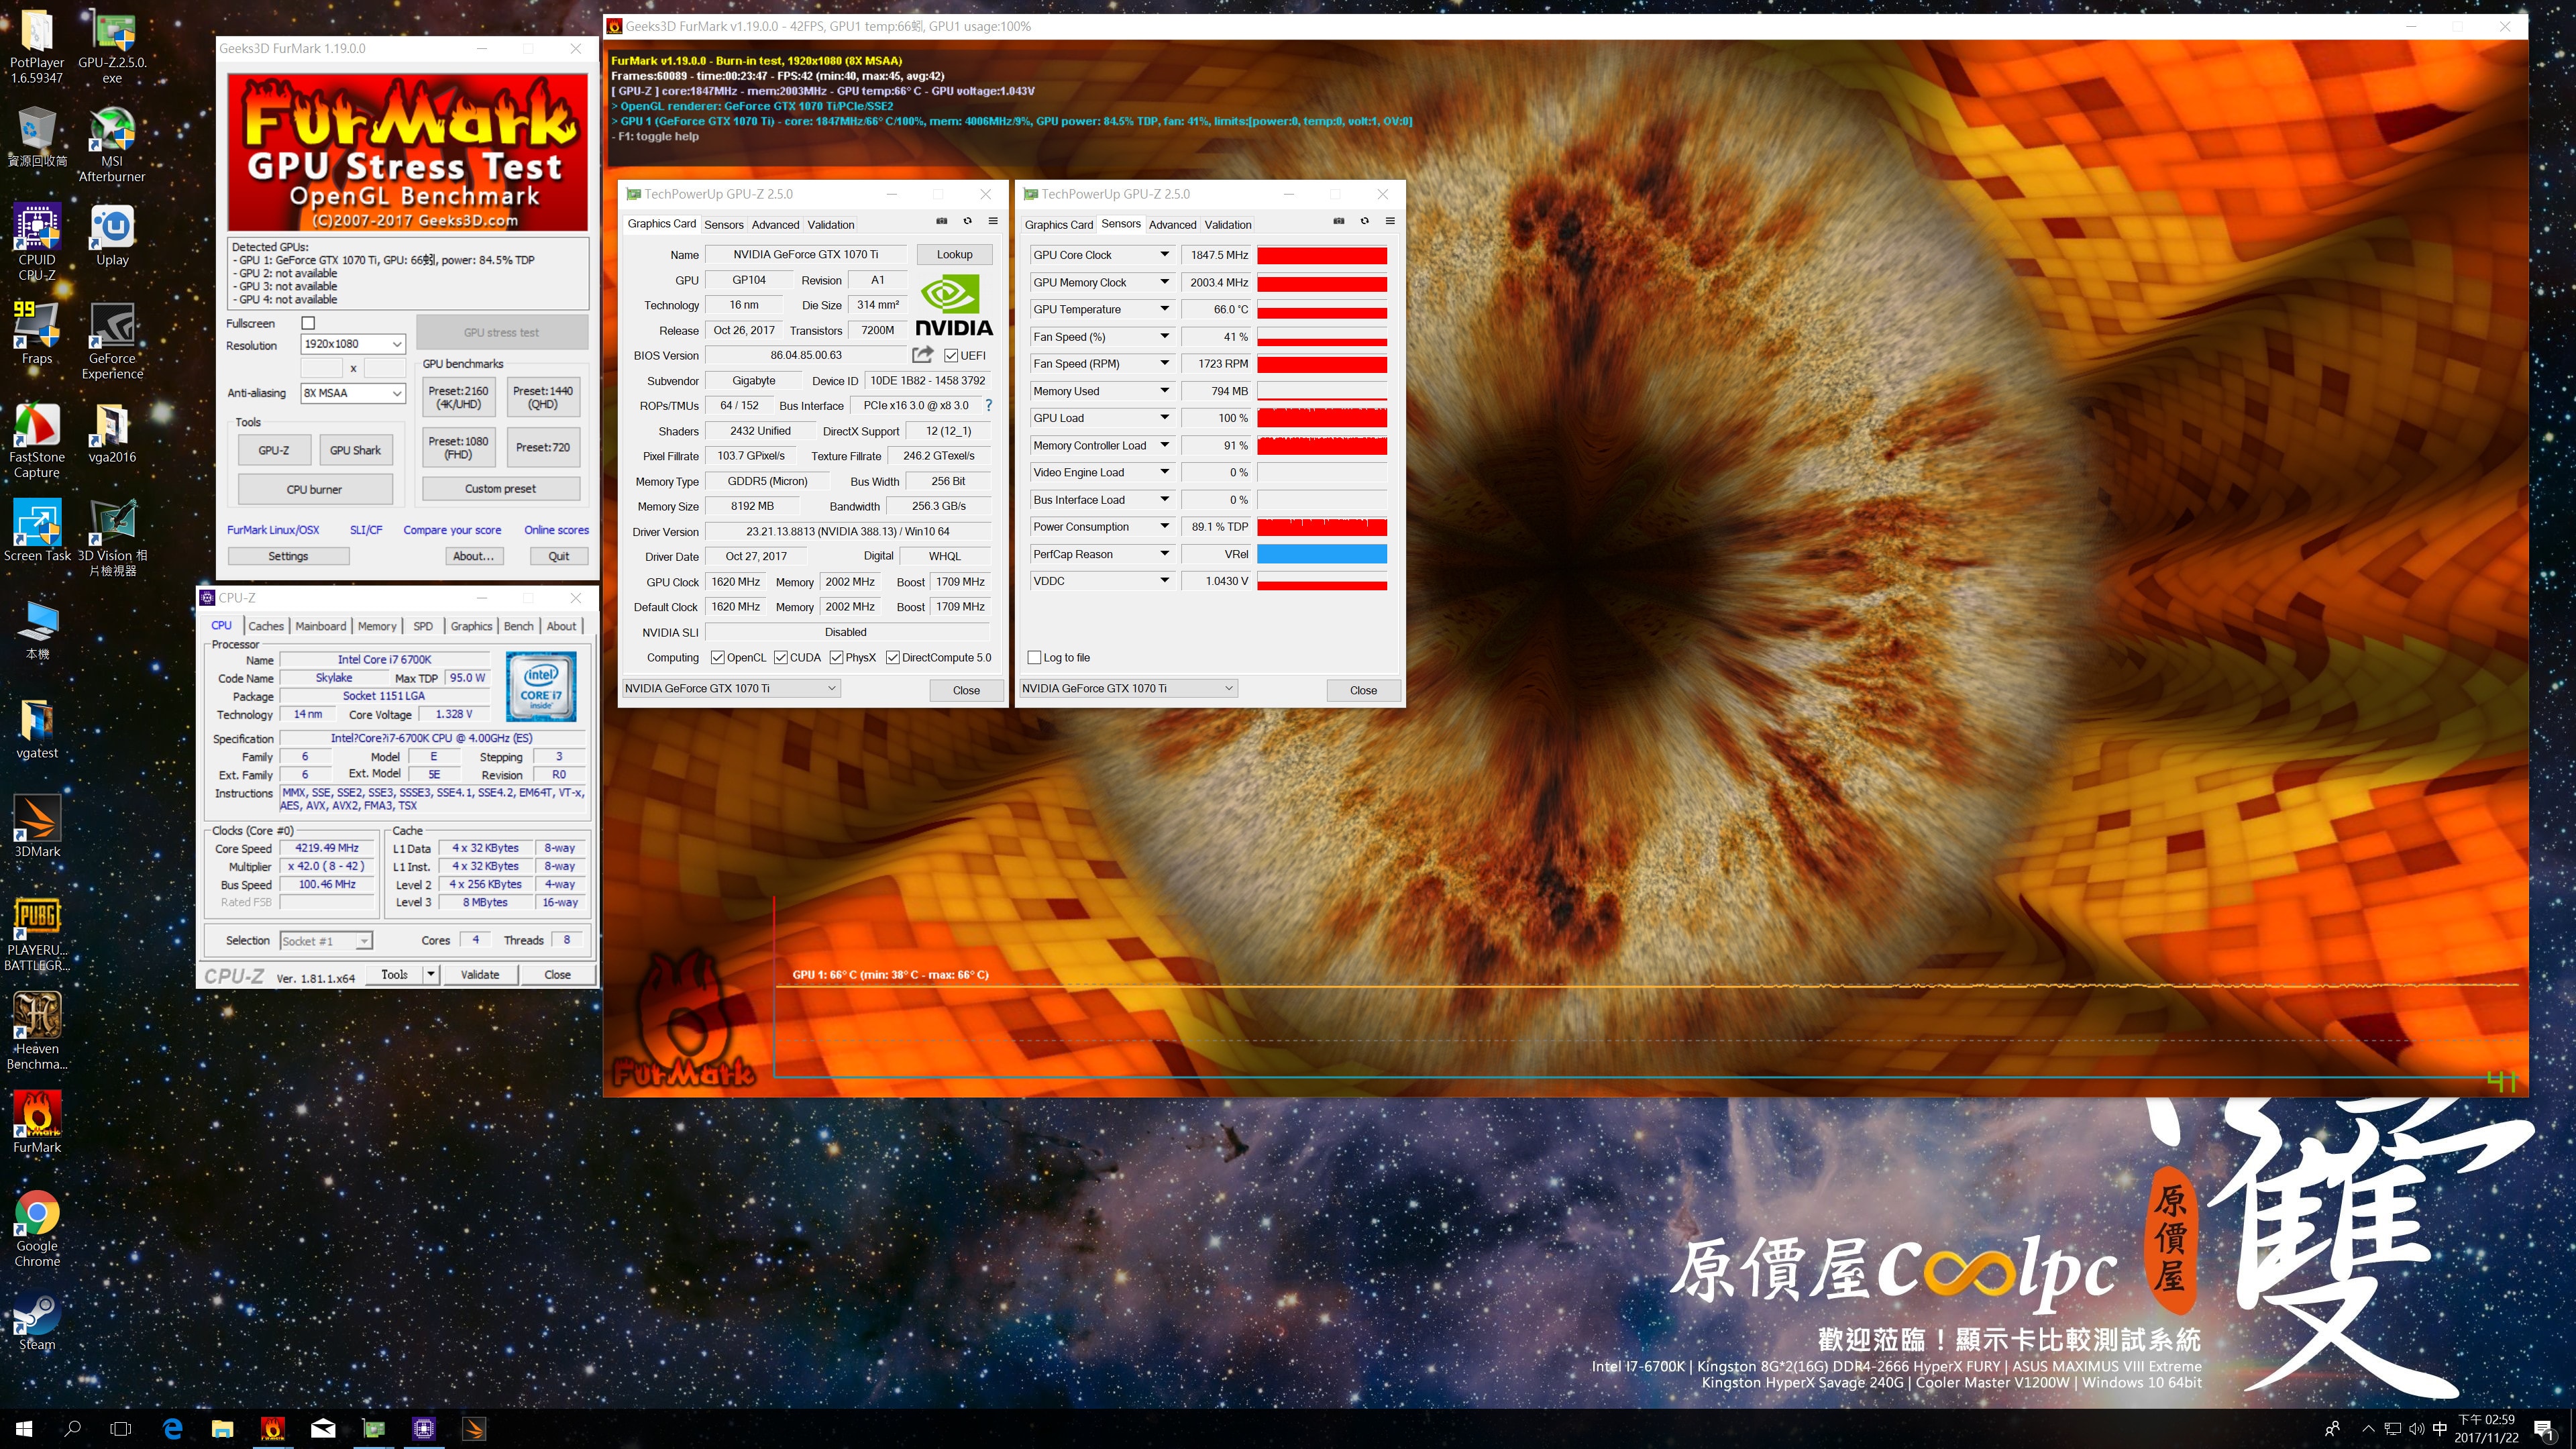Launch the MSI Afterburner desktop icon
2576x1449 pixels.
(x=112, y=145)
